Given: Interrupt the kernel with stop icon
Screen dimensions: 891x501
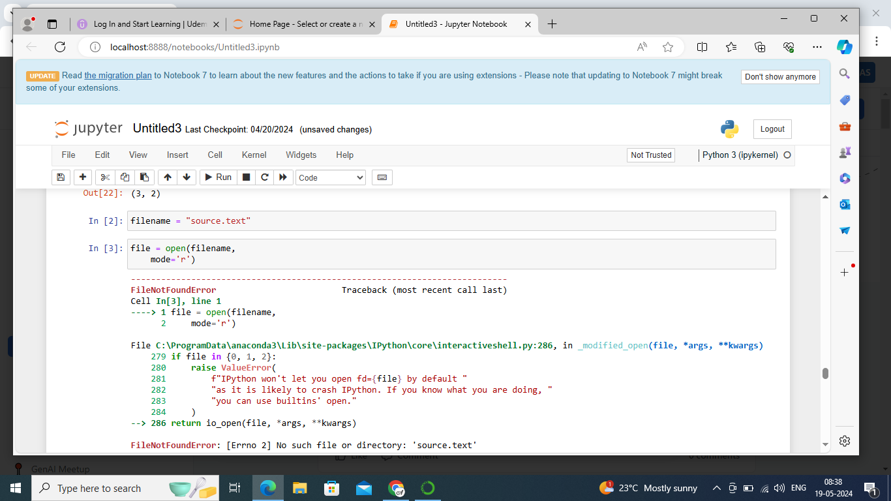Looking at the screenshot, I should click(246, 177).
